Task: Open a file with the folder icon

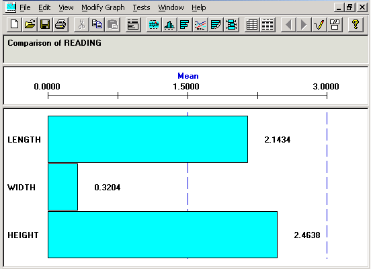Action: [x=30, y=25]
